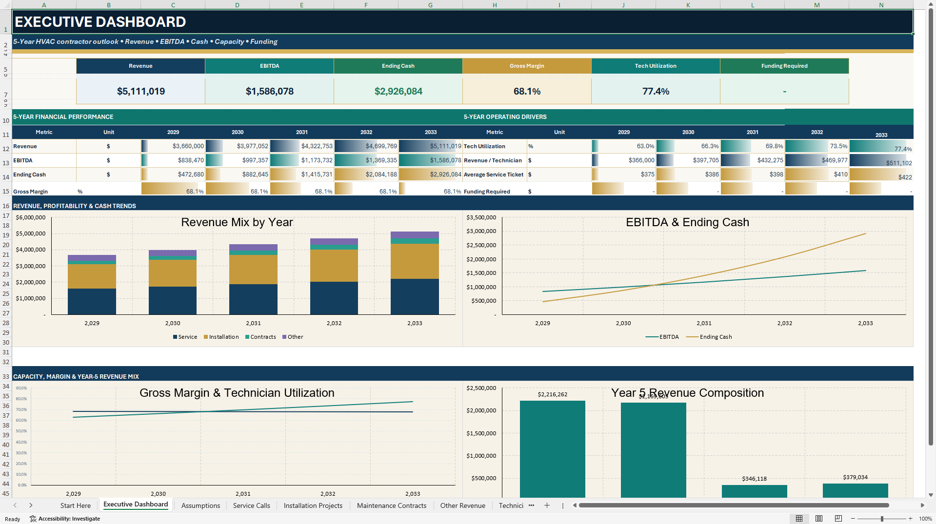Click the 100% zoom level button
Viewport: 936px width, 524px height.
pyautogui.click(x=925, y=519)
